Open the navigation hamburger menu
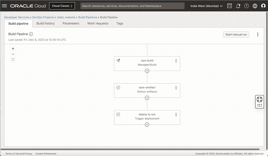This screenshot has height=156, width=268. point(4,6)
